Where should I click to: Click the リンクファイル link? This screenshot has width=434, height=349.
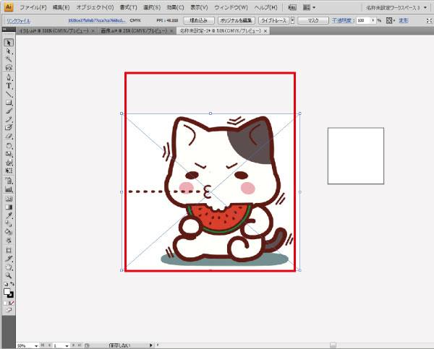(18, 21)
